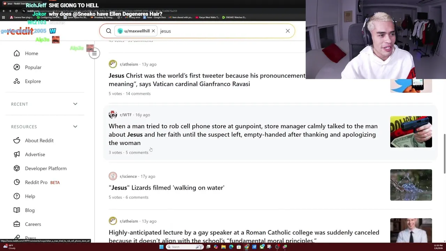Click '14 comments' under the tweeter post
446x251 pixels.
(x=138, y=93)
